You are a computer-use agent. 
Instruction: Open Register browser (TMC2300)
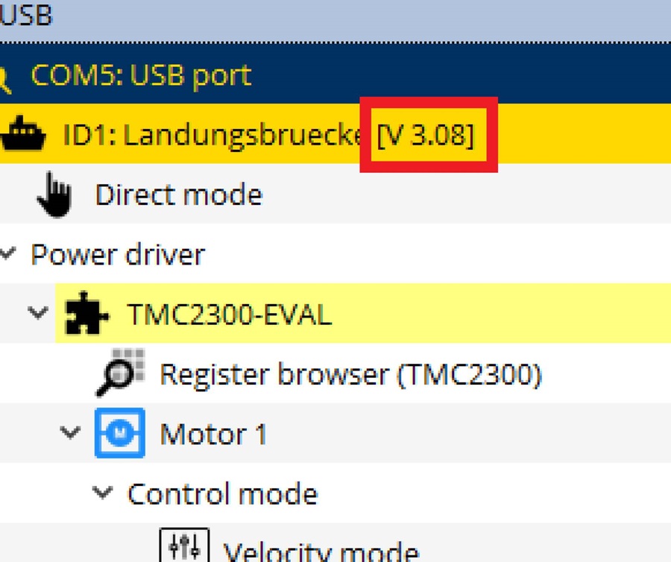point(350,373)
